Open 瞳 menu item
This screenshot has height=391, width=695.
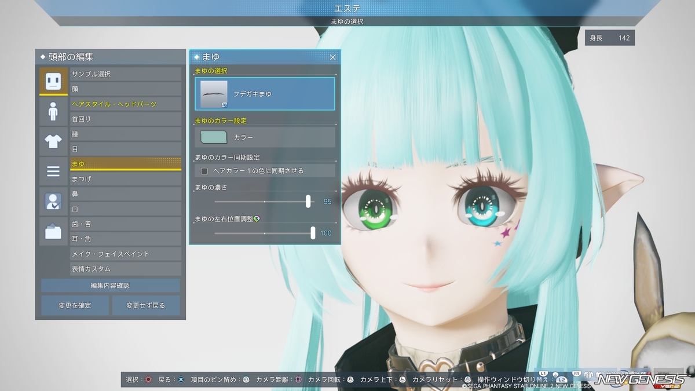pos(126,134)
